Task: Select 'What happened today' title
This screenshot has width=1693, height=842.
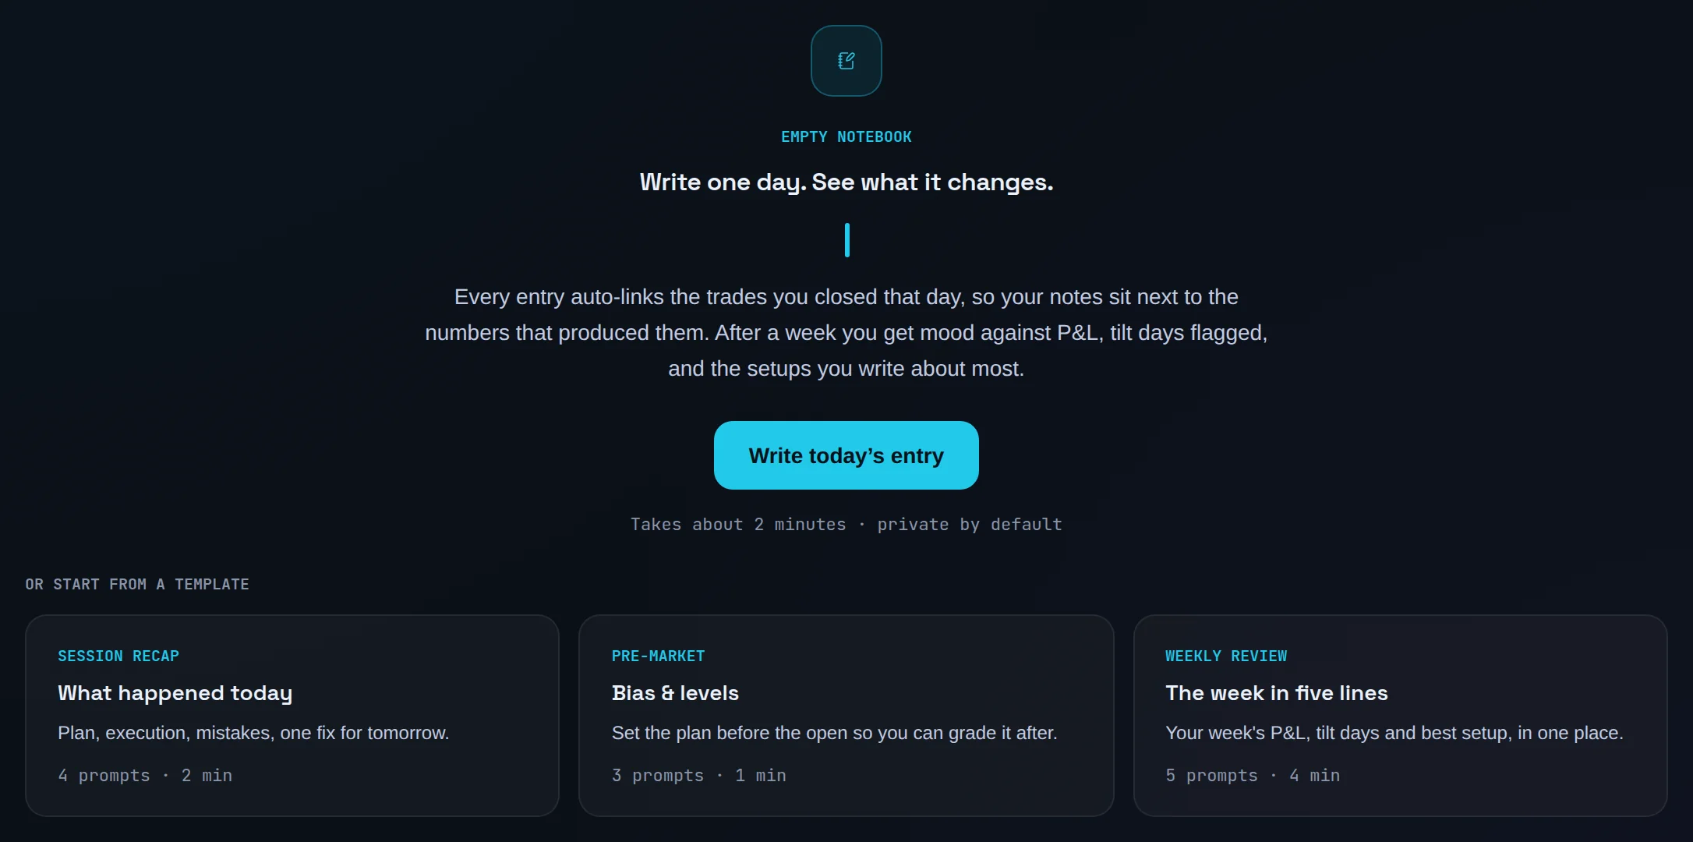Action: (x=175, y=693)
